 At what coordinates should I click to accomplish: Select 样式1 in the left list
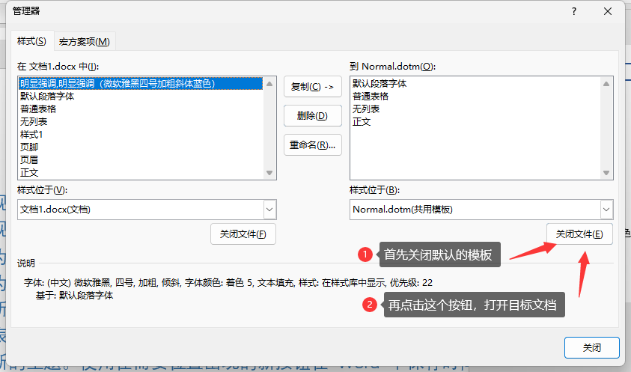point(141,135)
